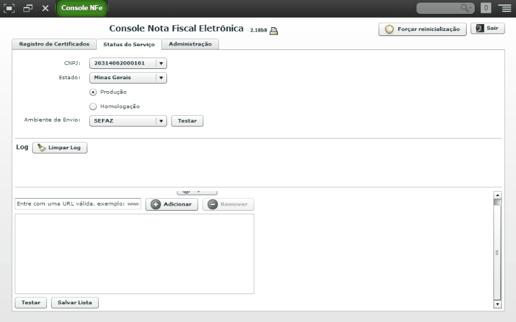Open the hamburger menu icon at top right
This screenshot has width=516, height=322.
pyautogui.click(x=505, y=8)
